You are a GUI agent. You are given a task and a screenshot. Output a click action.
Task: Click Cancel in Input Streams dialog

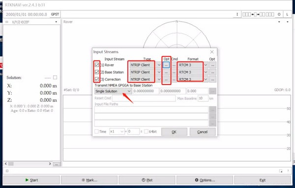(x=203, y=132)
